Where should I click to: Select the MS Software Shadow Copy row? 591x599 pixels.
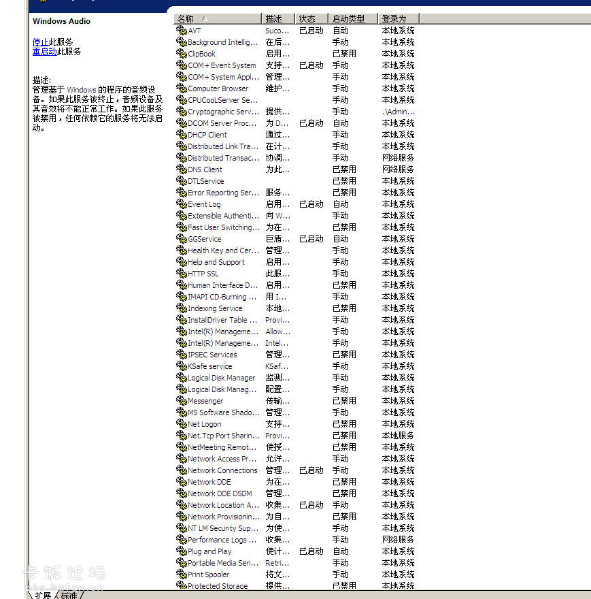pos(295,412)
